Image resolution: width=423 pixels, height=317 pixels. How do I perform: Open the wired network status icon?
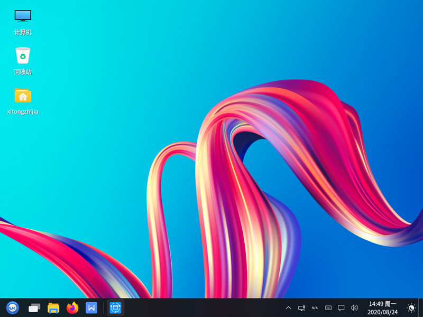point(301,307)
